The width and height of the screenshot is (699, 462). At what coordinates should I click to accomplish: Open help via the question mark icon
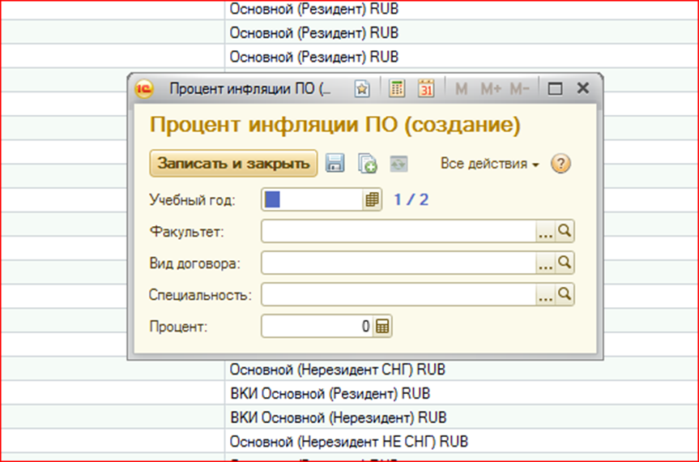click(560, 164)
